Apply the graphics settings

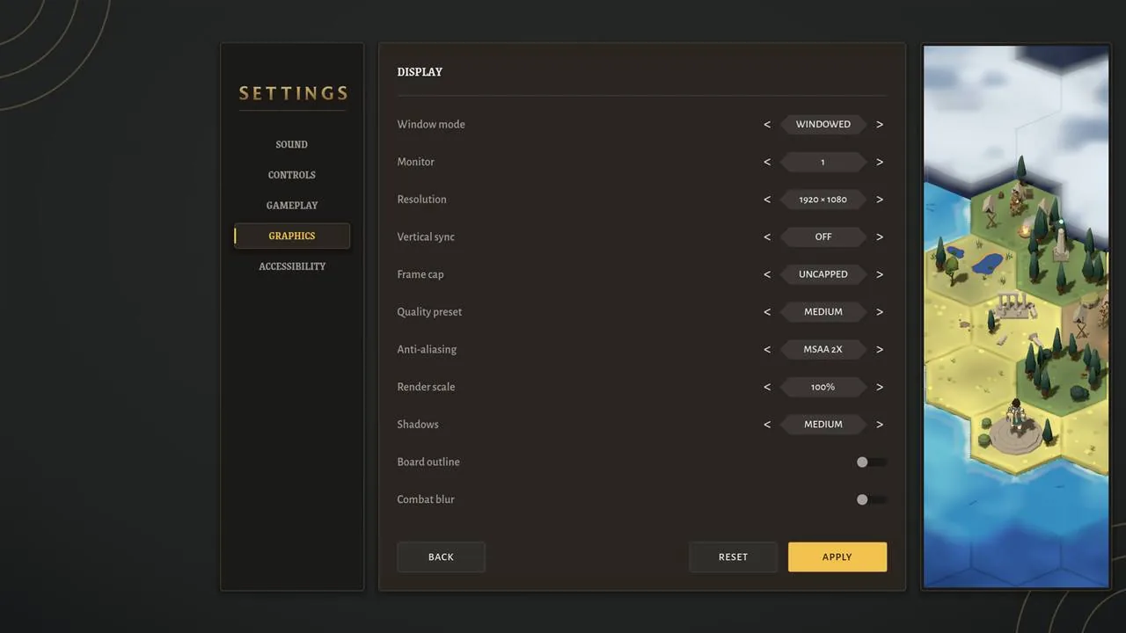[837, 557]
